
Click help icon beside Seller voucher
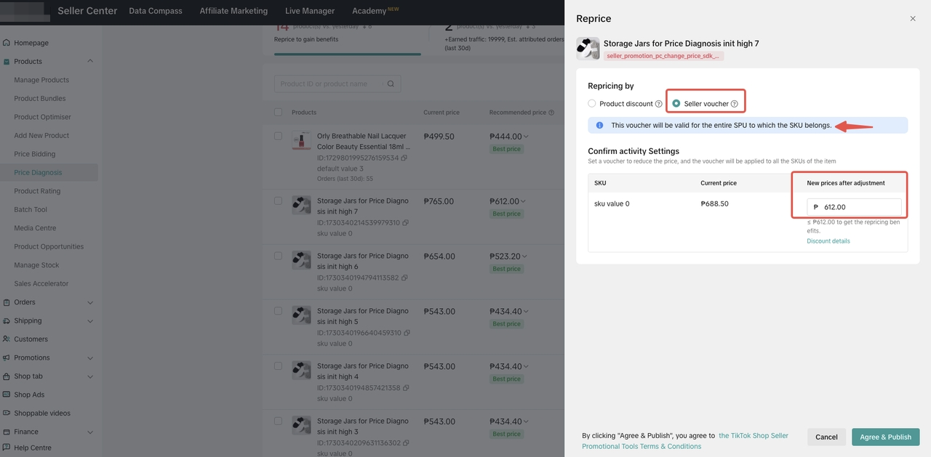(x=735, y=104)
